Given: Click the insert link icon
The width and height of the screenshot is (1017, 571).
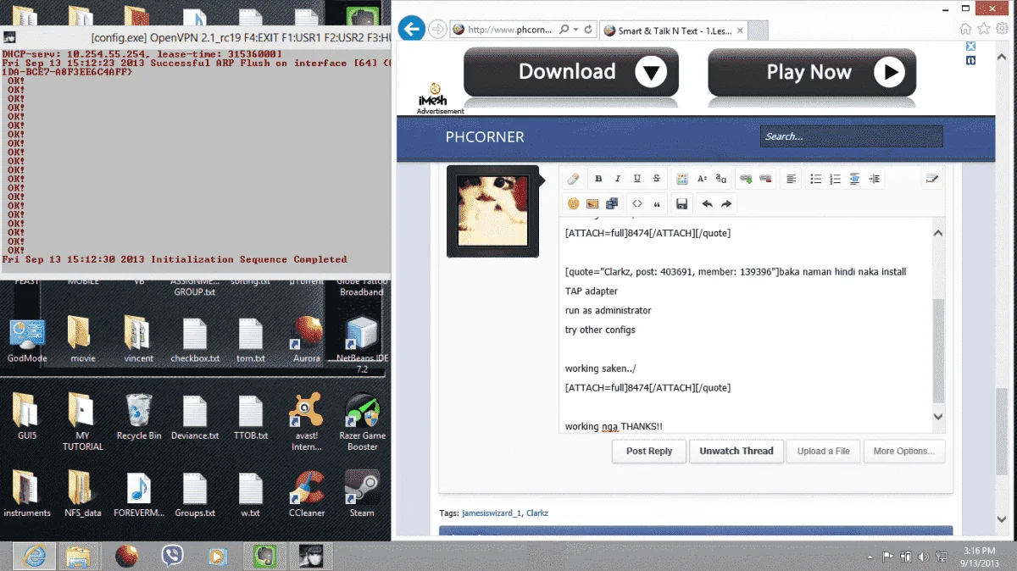Looking at the screenshot, I should [x=747, y=179].
